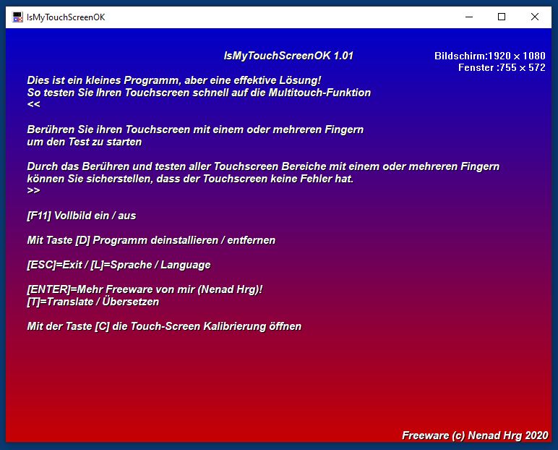558x450 pixels.
Task: Click the 'So testen Sie Ihren Touchscreen' line
Action: 199,93
